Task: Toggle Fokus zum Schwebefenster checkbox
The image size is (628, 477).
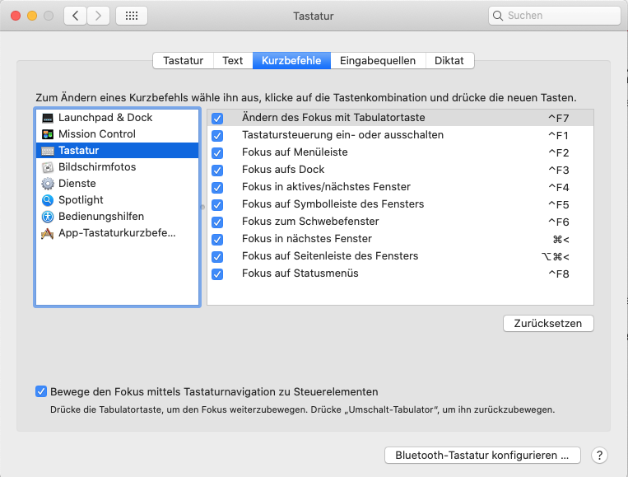Action: [x=217, y=222]
